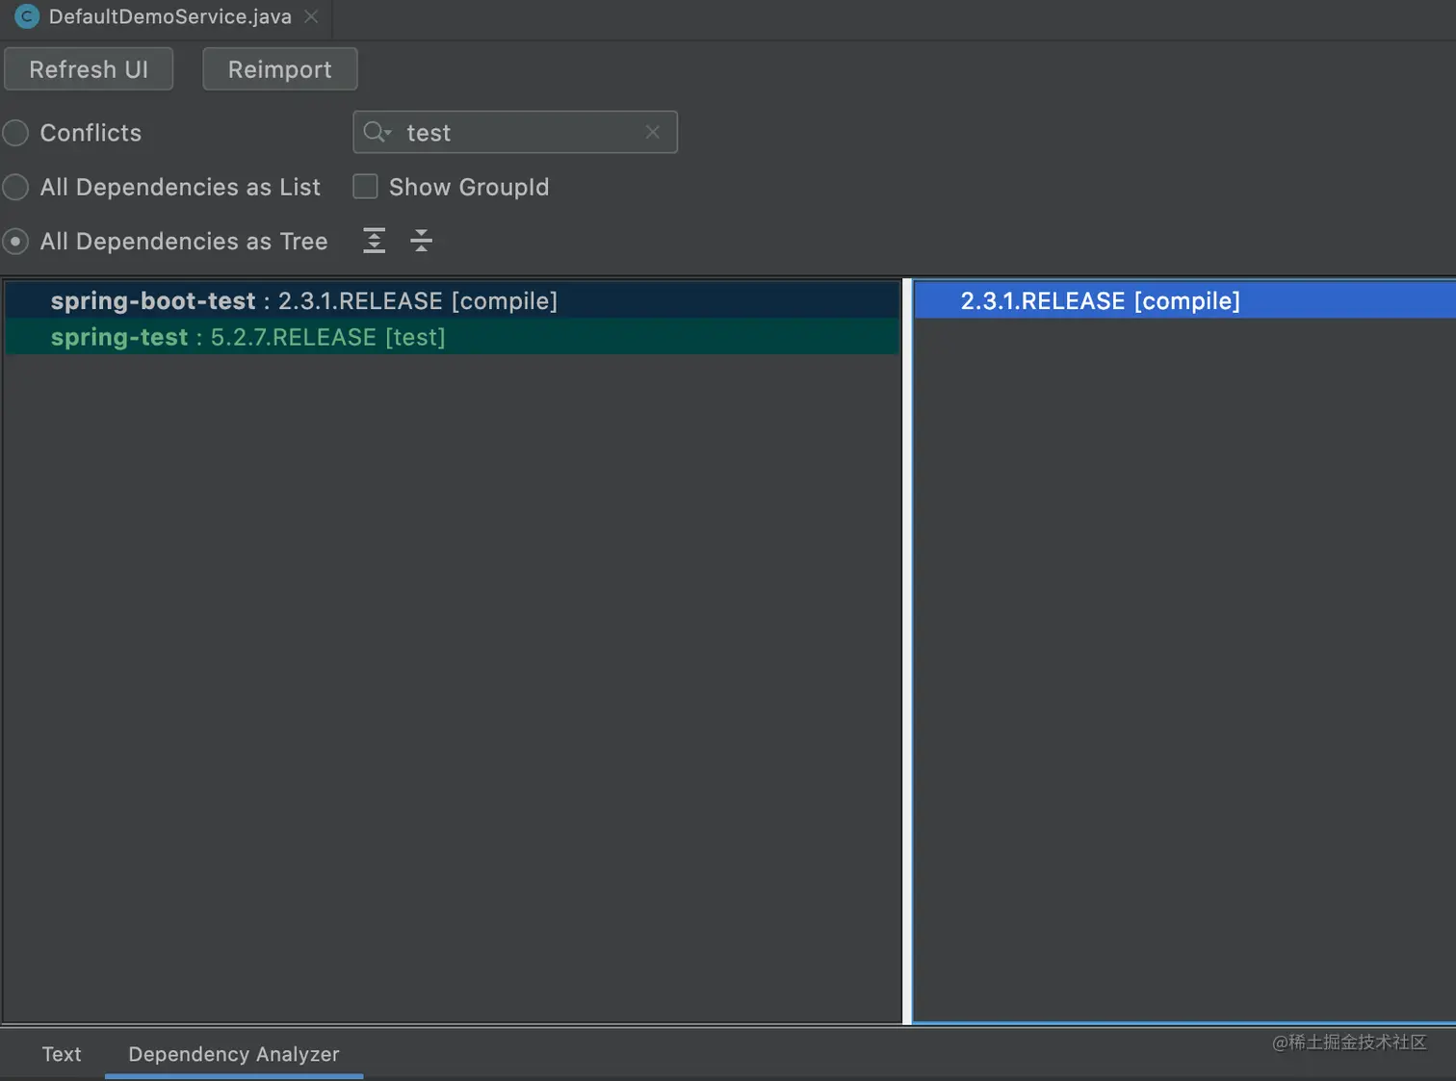
Task: Enable the Show GroupId checkbox
Action: (x=365, y=186)
